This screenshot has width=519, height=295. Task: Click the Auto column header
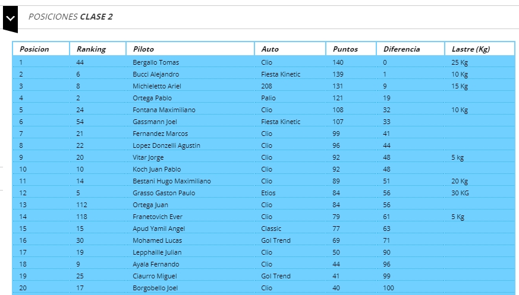tap(270, 49)
